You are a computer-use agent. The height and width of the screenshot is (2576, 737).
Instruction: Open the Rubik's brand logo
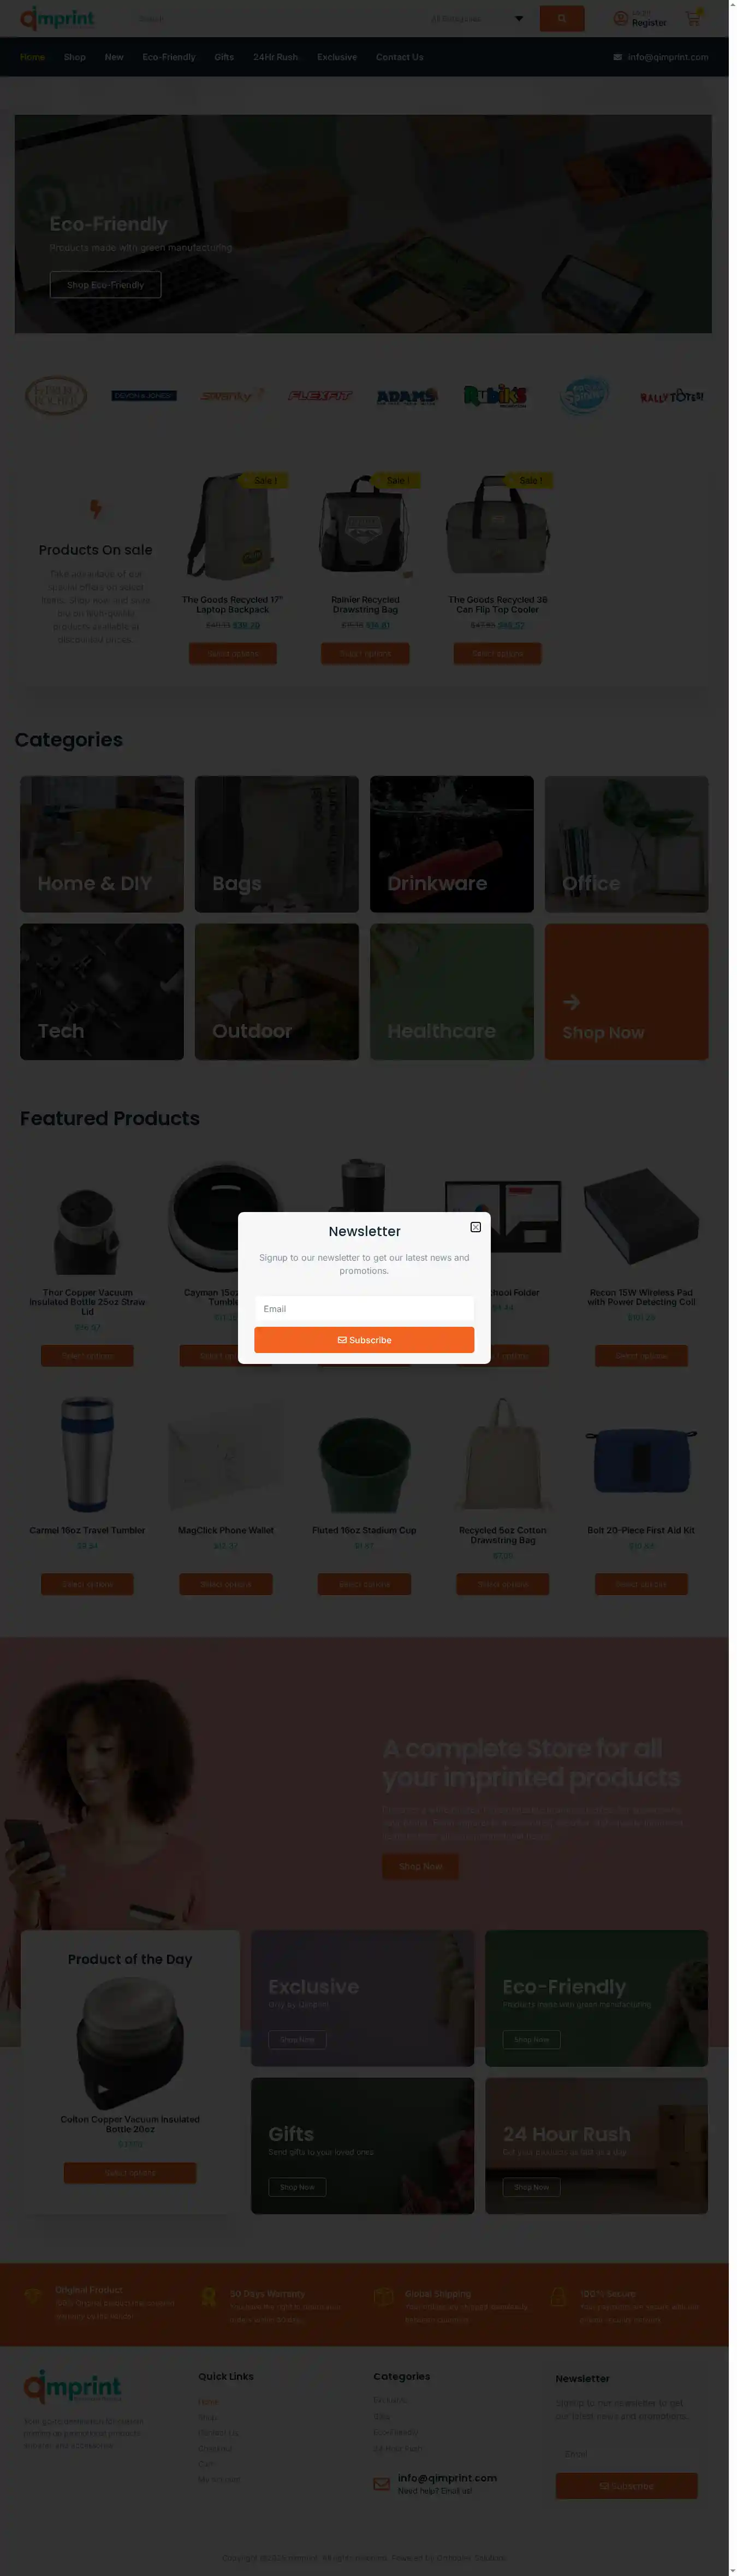[495, 396]
